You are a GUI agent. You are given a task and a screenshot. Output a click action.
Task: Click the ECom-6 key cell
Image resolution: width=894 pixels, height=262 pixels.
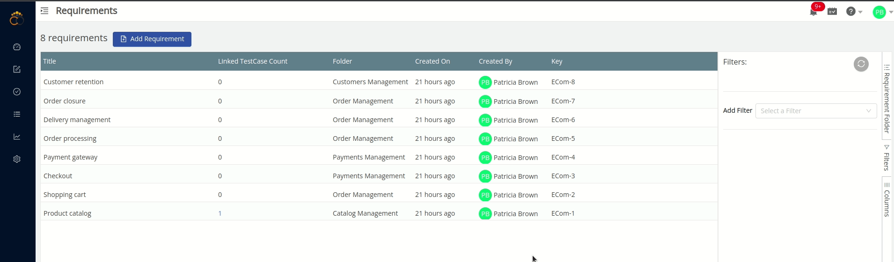click(563, 120)
